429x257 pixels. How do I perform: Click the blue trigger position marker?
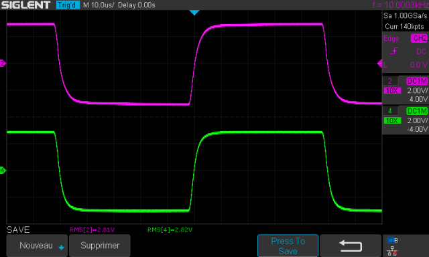(x=194, y=13)
